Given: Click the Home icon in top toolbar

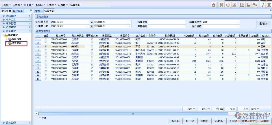Looking at the screenshot, I should click(x=214, y=5).
